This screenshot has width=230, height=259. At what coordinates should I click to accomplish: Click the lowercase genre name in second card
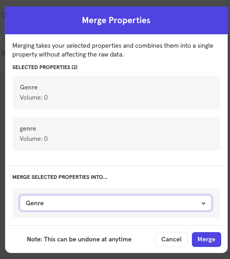coord(28,129)
